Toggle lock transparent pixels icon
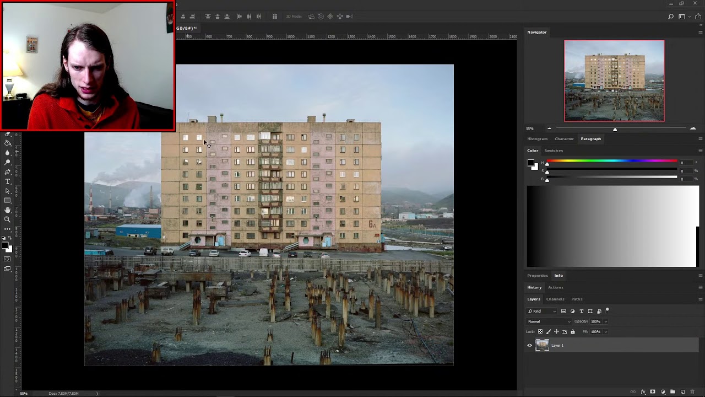This screenshot has height=397, width=705. coord(540,331)
